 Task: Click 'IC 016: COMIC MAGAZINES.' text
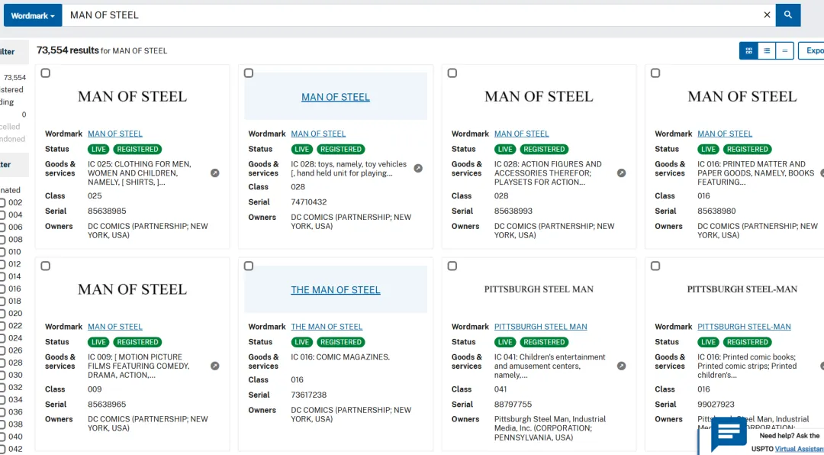click(x=340, y=357)
